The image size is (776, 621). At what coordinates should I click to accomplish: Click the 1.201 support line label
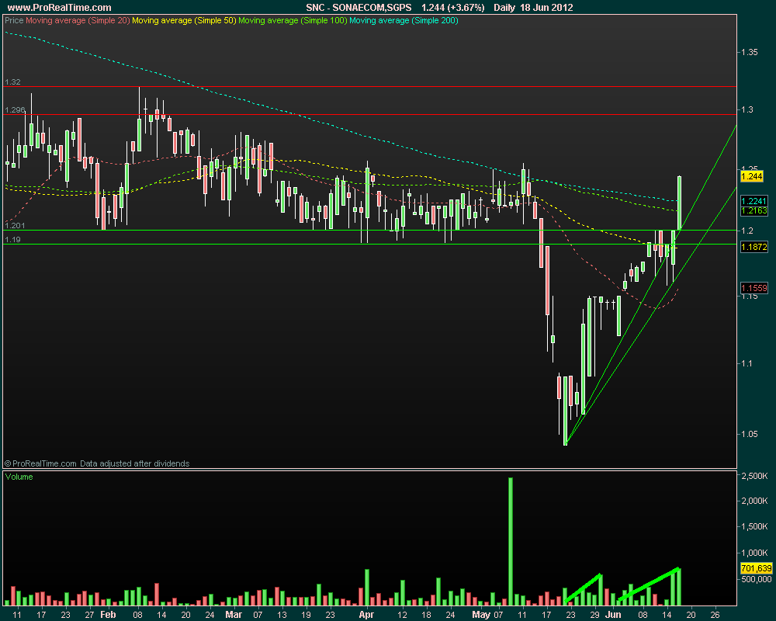tap(15, 225)
